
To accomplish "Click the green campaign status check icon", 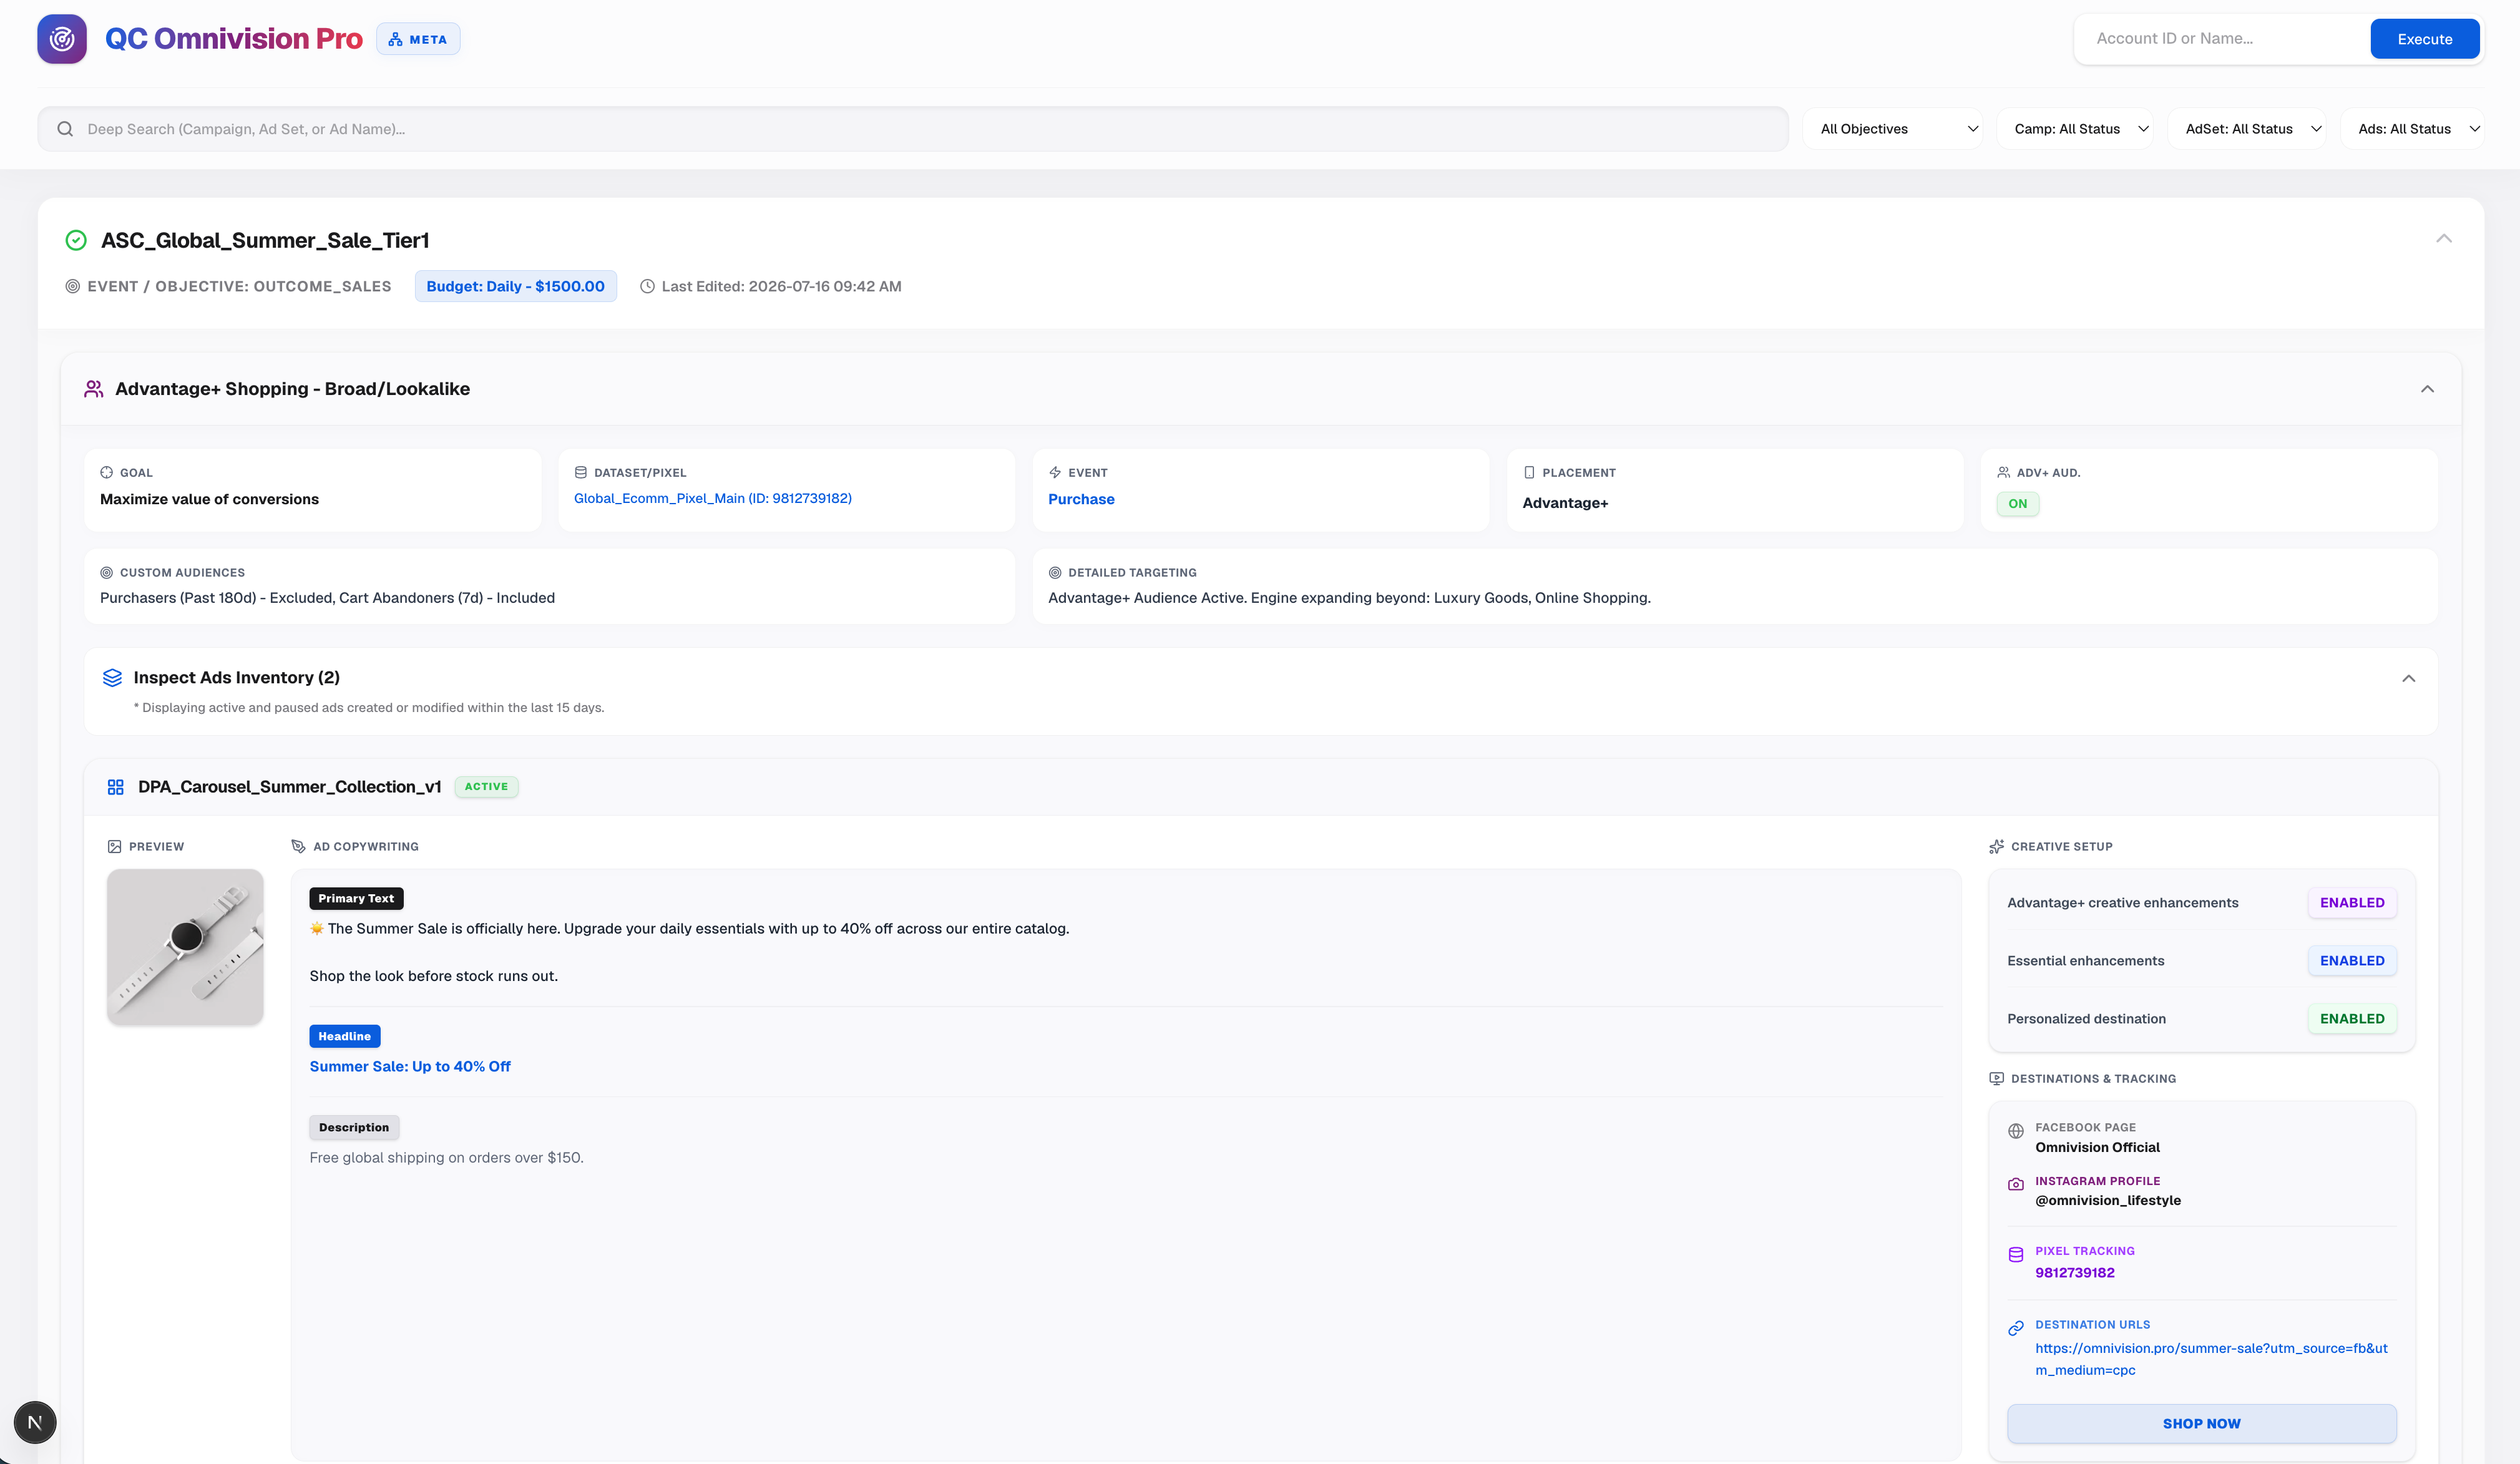I will [76, 240].
